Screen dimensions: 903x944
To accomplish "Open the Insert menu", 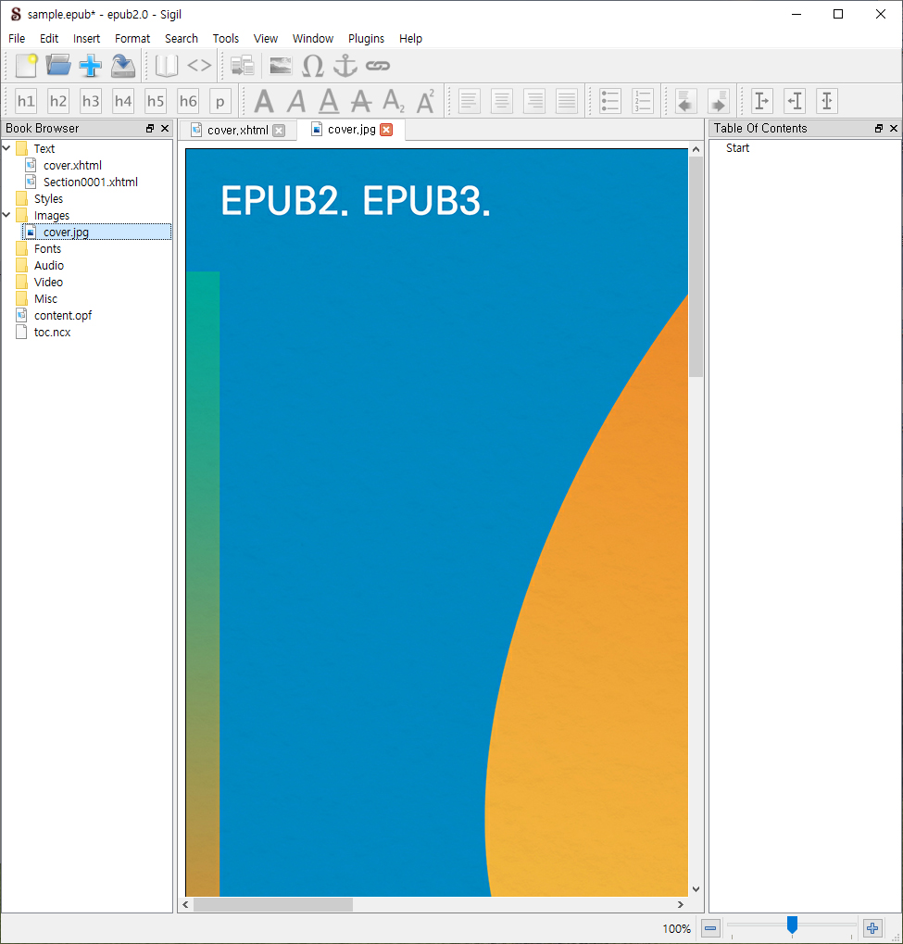I will (87, 39).
